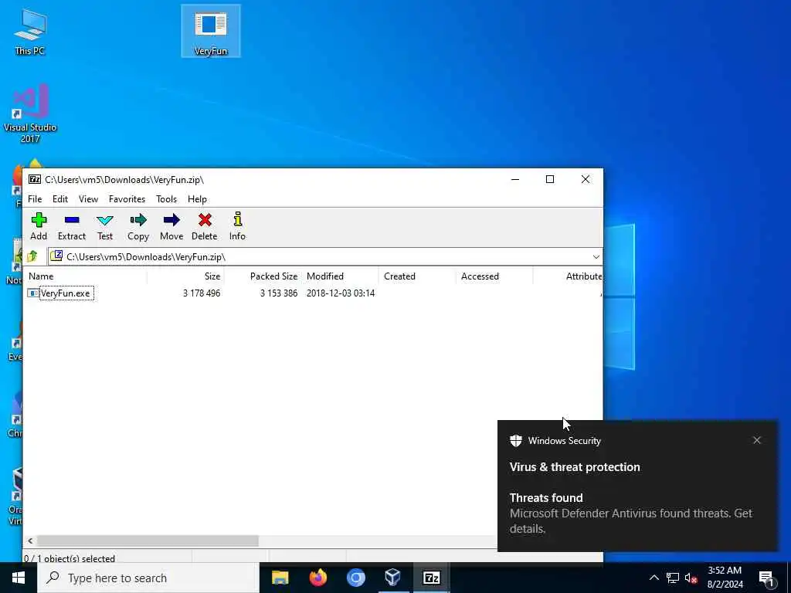The image size is (791, 593).
Task: Run the Test archive tool
Action: click(105, 226)
